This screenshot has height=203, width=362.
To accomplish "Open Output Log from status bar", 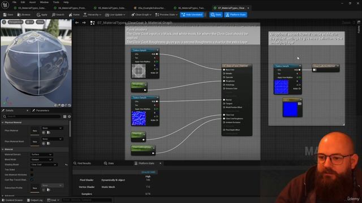I will [x=35, y=200].
